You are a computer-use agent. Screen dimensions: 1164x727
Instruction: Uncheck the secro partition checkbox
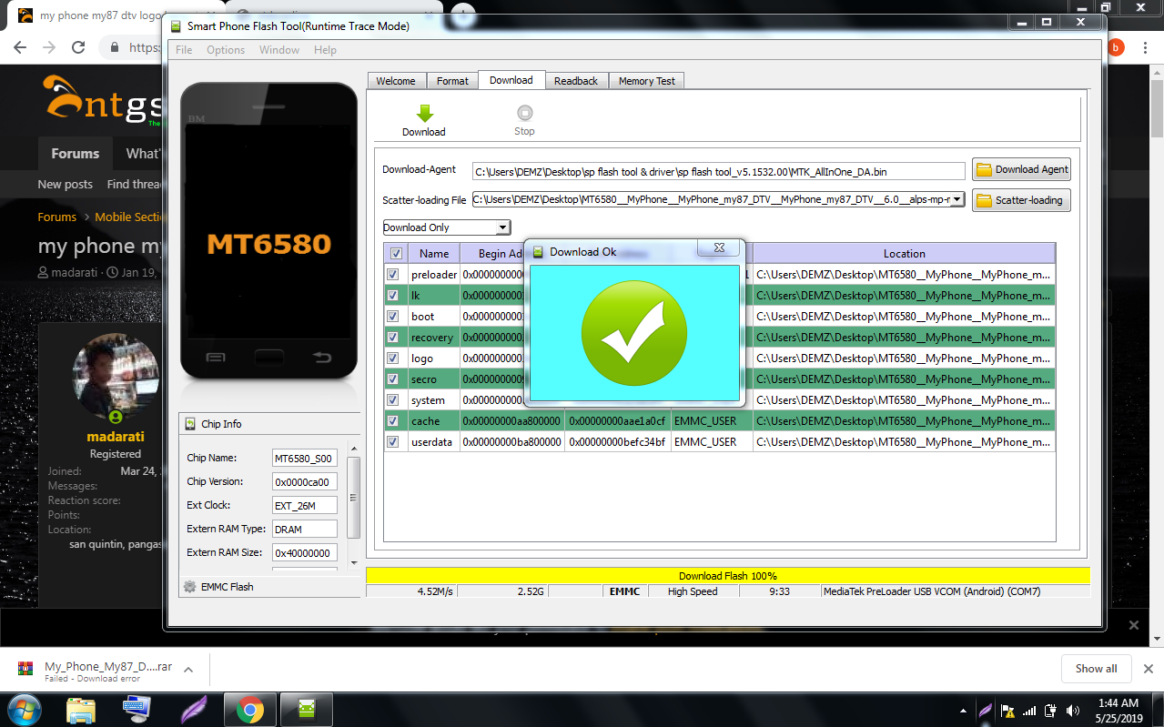point(393,379)
